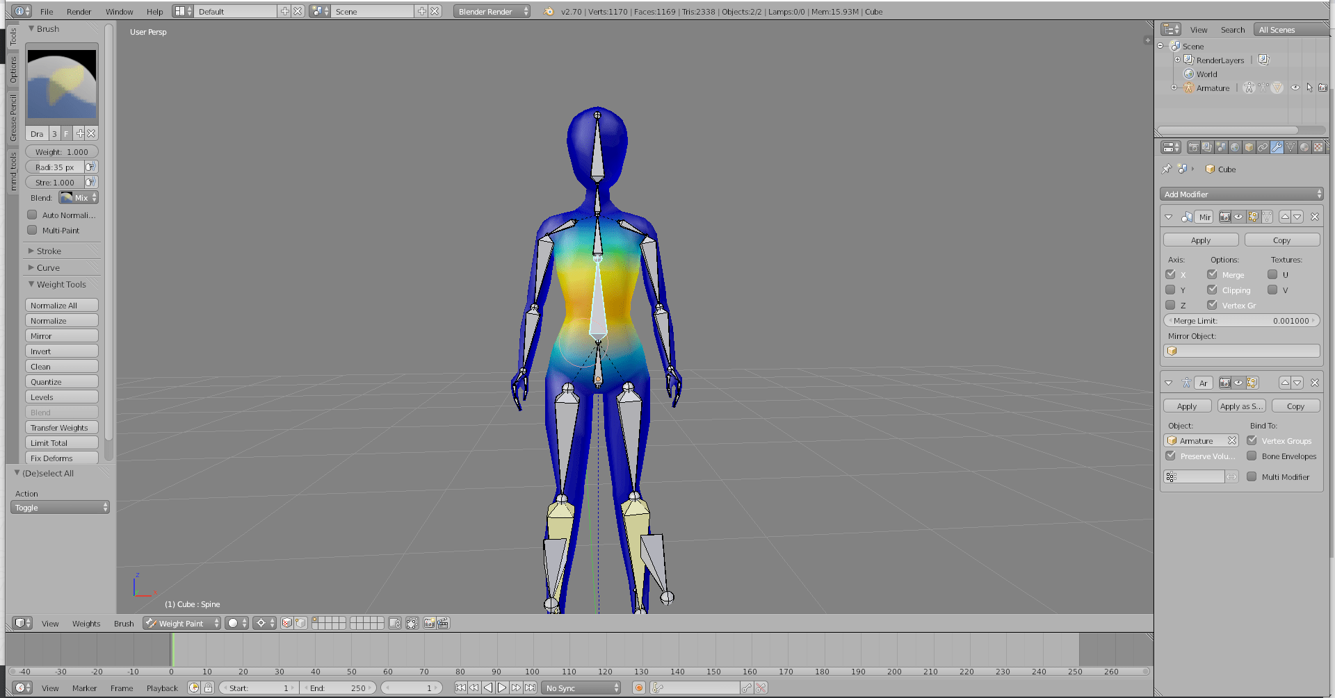Expand the Stroke section in Brush panel
Image resolution: width=1335 pixels, height=698 pixels.
click(46, 251)
